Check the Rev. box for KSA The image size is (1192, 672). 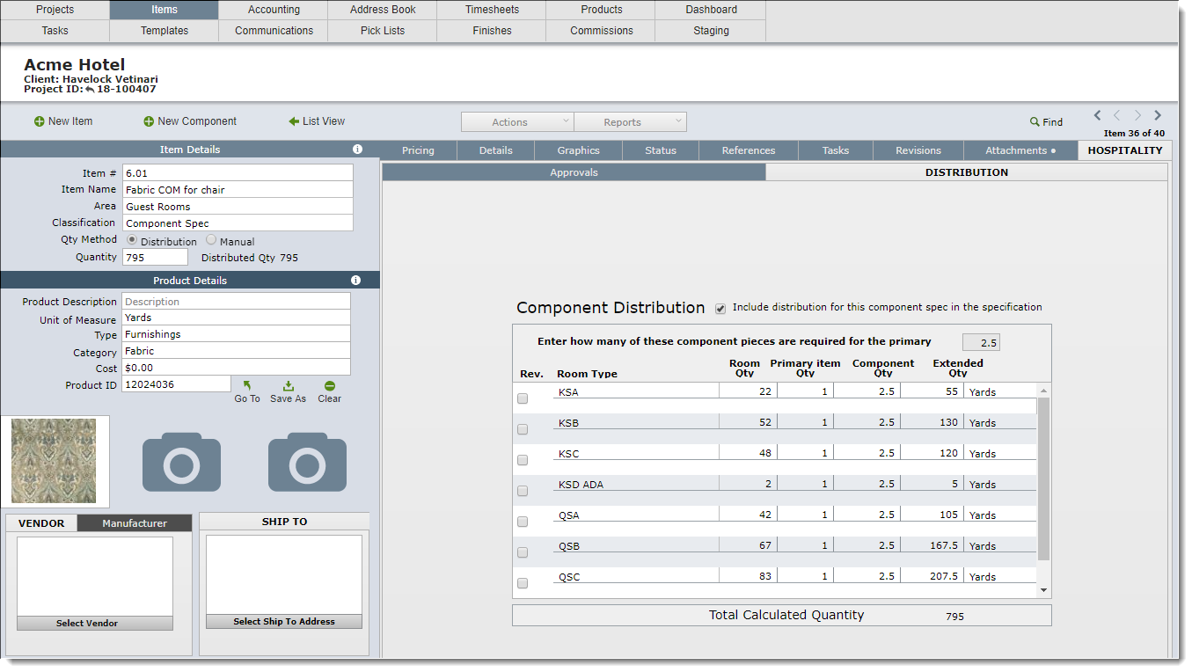(523, 398)
